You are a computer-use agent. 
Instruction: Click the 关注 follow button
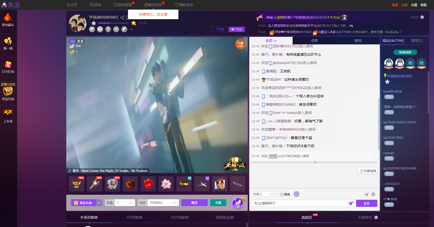237,30
